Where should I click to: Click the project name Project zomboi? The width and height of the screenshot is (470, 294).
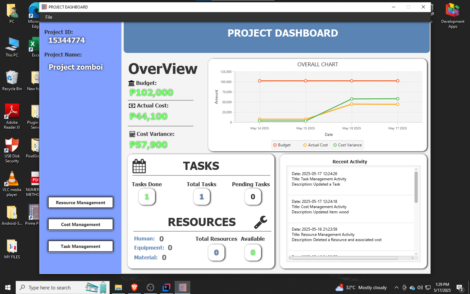point(76,67)
